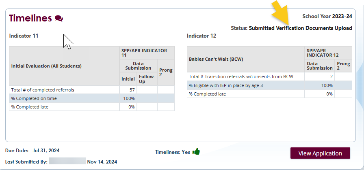Click the green thumbs-up Timeliness icon
Viewport: 364px width, 170px height.
pos(196,152)
